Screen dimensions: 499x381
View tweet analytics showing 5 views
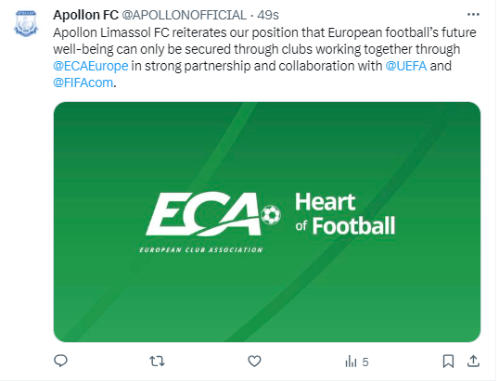click(x=356, y=362)
